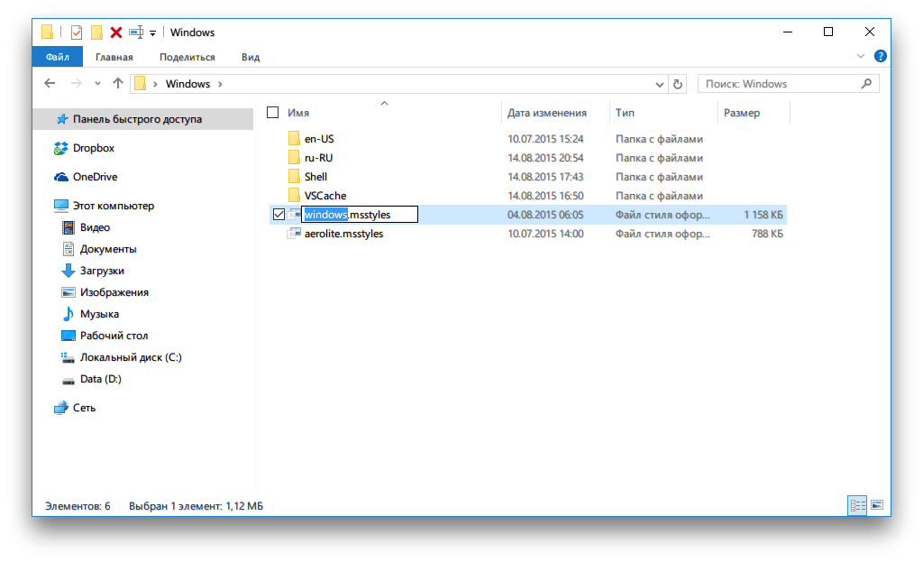This screenshot has width=923, height=562.
Task: Uncheck the windows.msstyles item checkbox
Action: [279, 215]
